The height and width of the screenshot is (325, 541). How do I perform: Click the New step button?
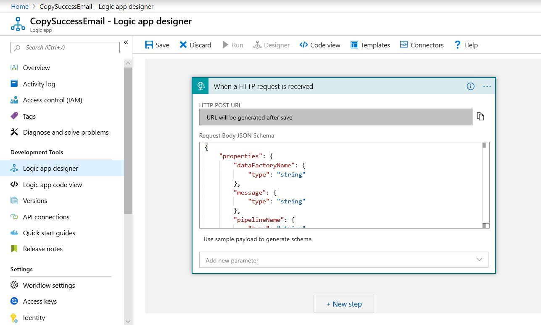coord(343,304)
